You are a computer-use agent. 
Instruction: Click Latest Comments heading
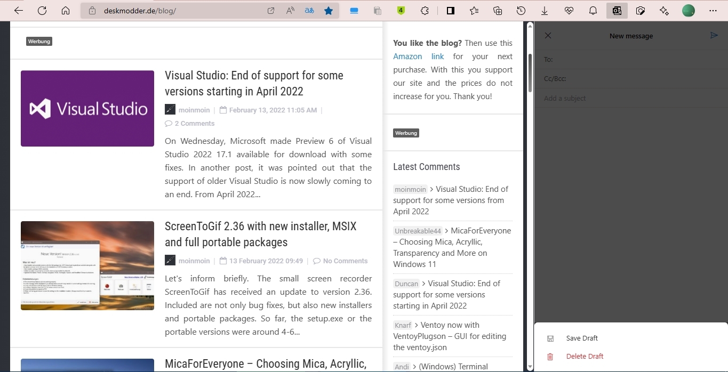click(427, 167)
